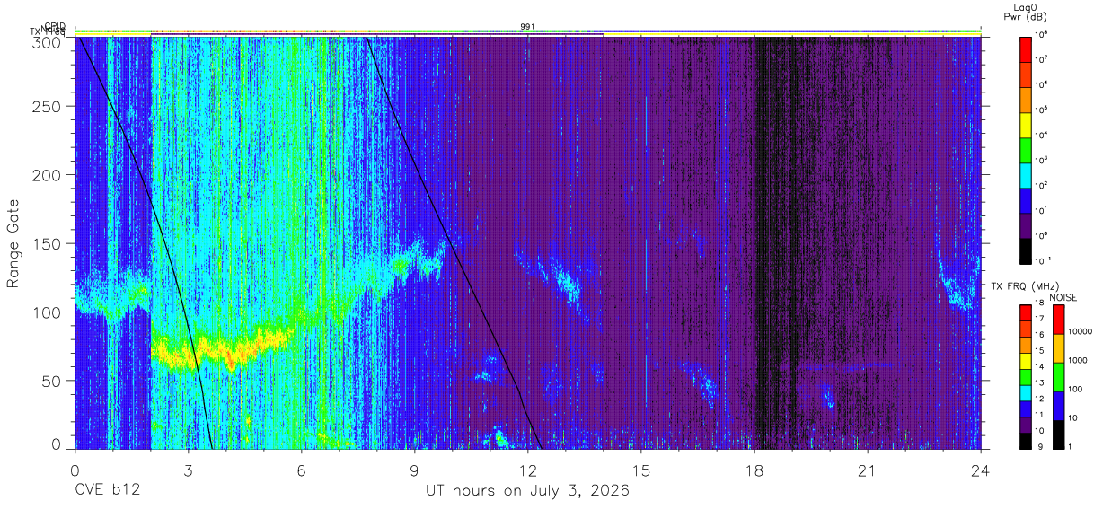Click the '991' CPID label above the plot
Viewport: 1103px width, 509px height.
(527, 26)
